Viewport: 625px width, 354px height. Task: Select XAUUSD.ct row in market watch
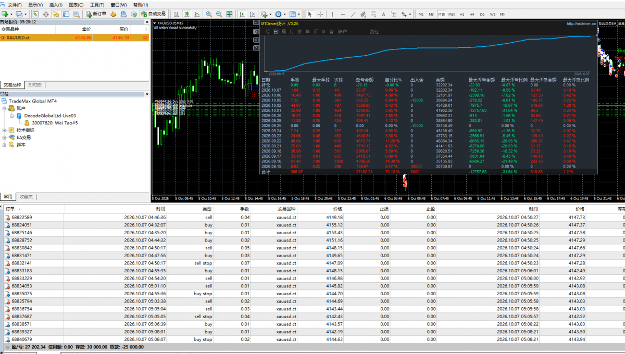coord(75,37)
